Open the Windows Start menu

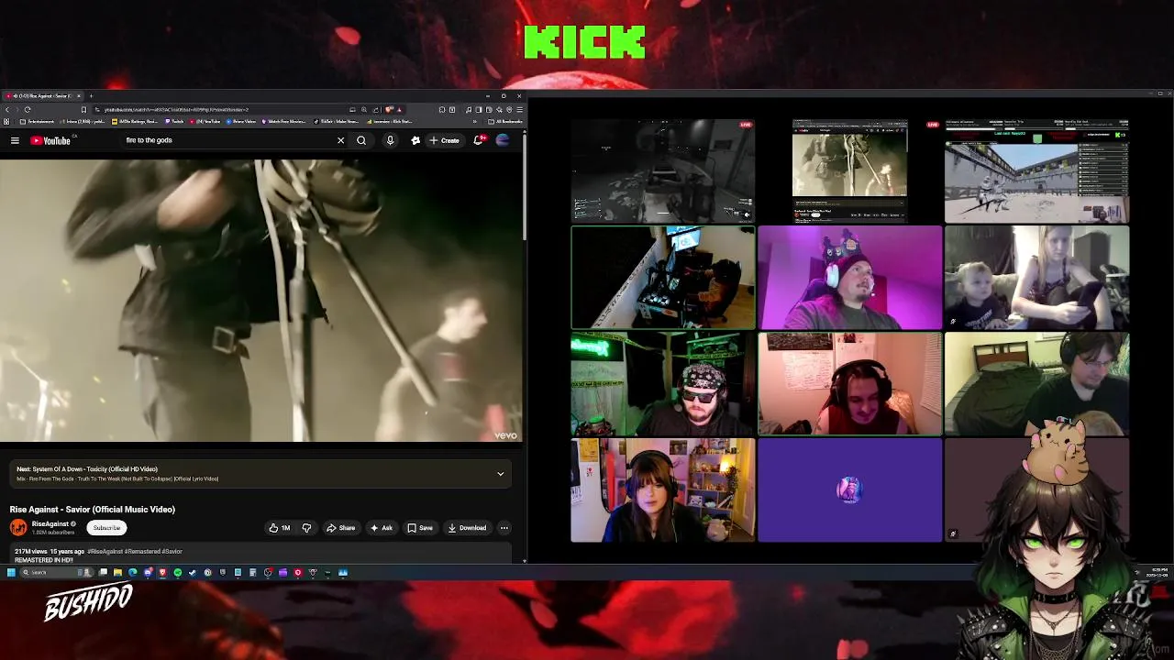(x=11, y=572)
